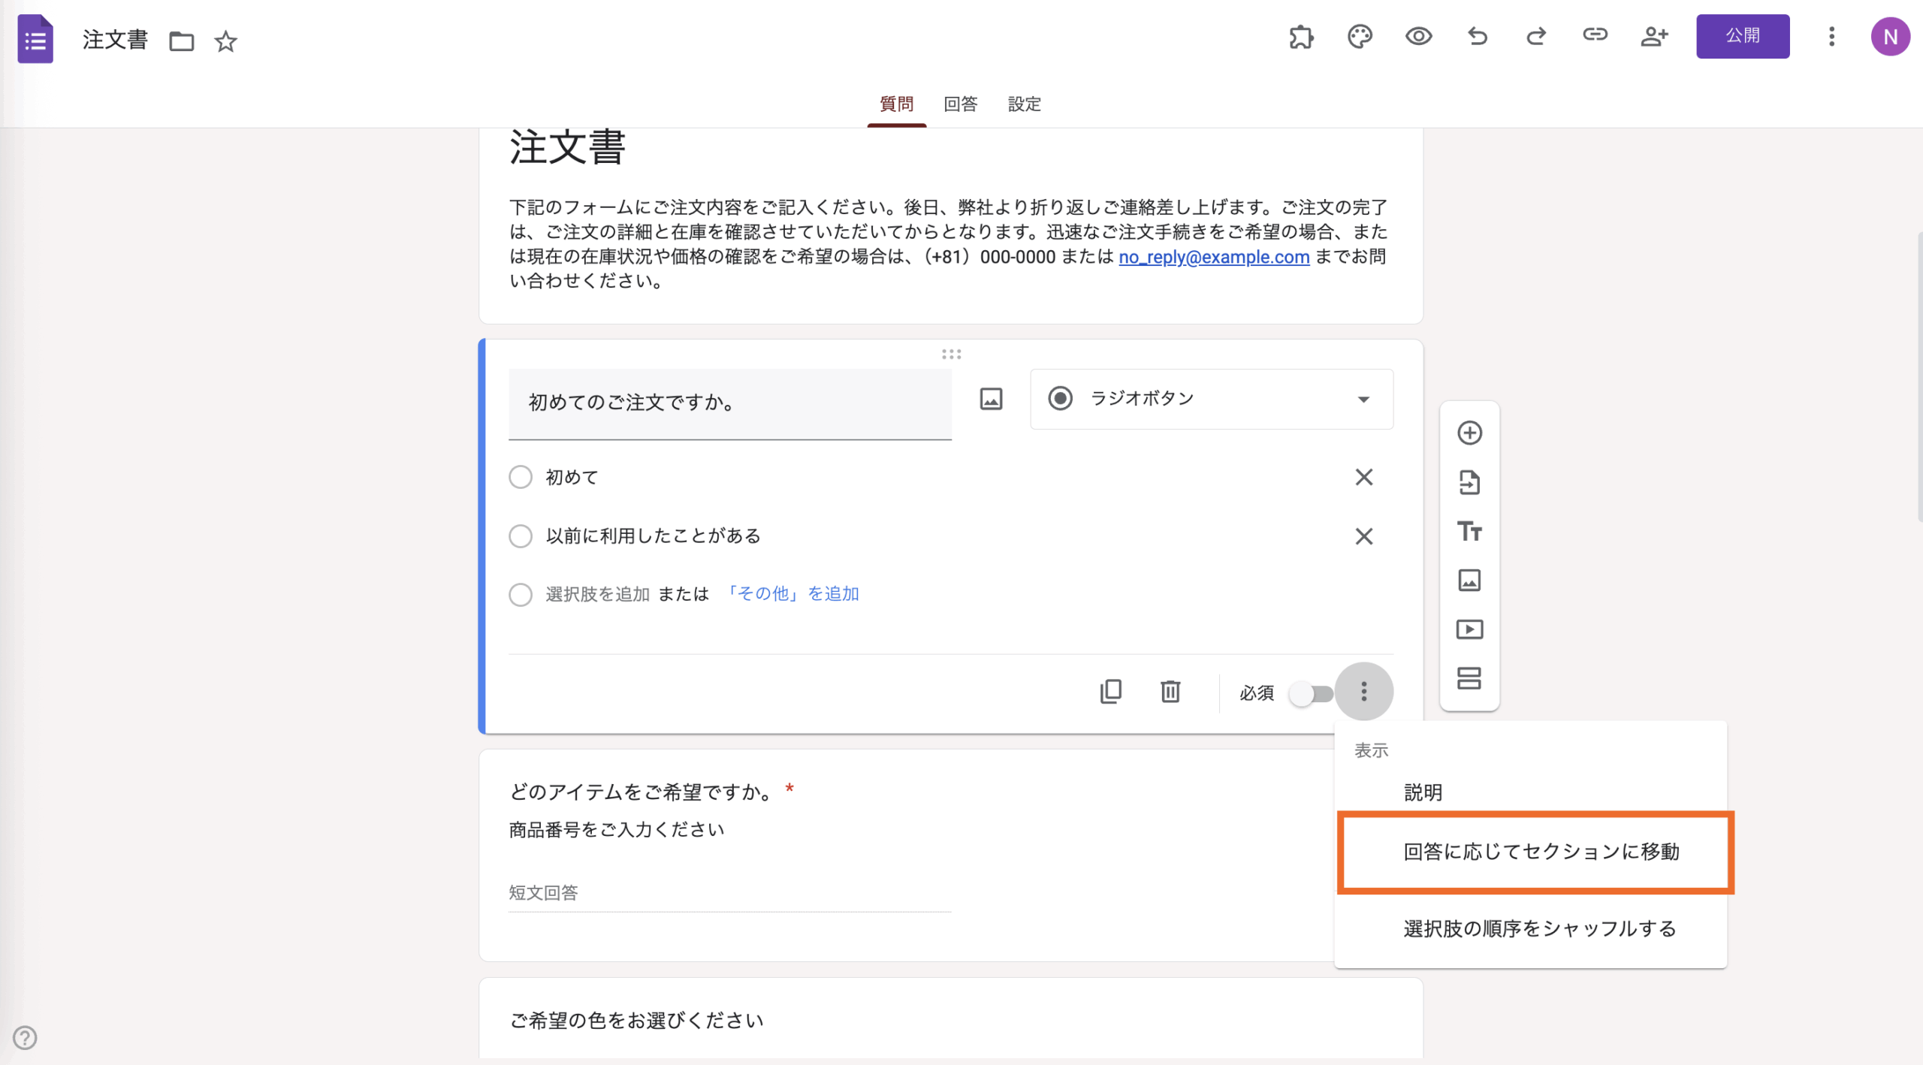
Task: Insert a video from the sidebar
Action: click(1469, 629)
